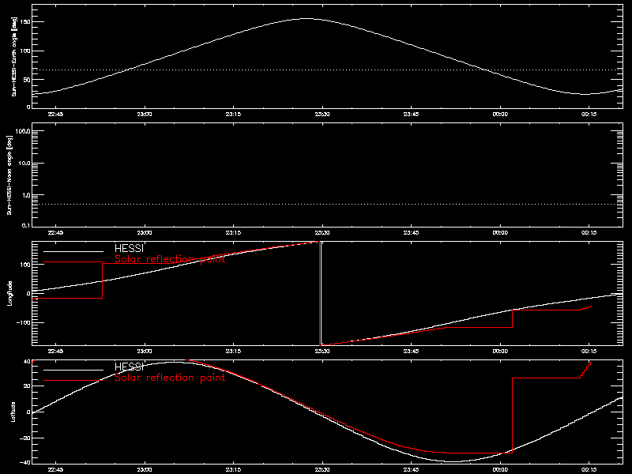
Task: Click the HESSI legend entry in Longitude plot
Action: click(x=129, y=248)
